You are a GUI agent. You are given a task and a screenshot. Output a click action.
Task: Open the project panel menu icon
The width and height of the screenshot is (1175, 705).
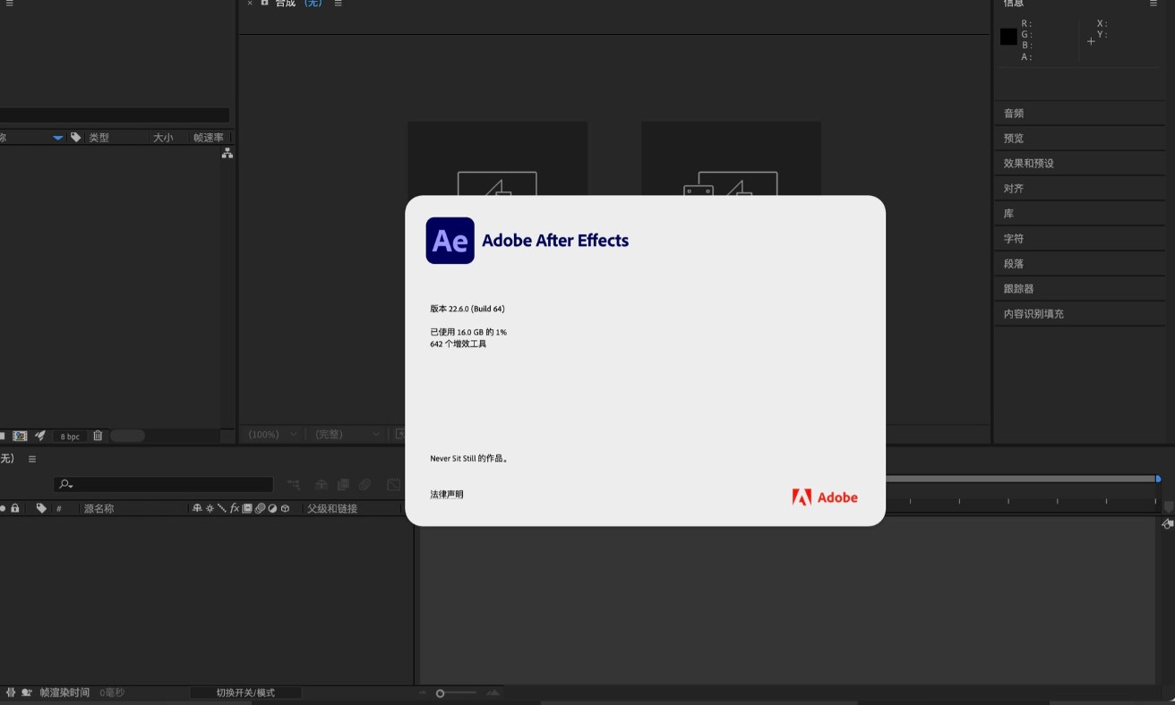pyautogui.click(x=10, y=3)
